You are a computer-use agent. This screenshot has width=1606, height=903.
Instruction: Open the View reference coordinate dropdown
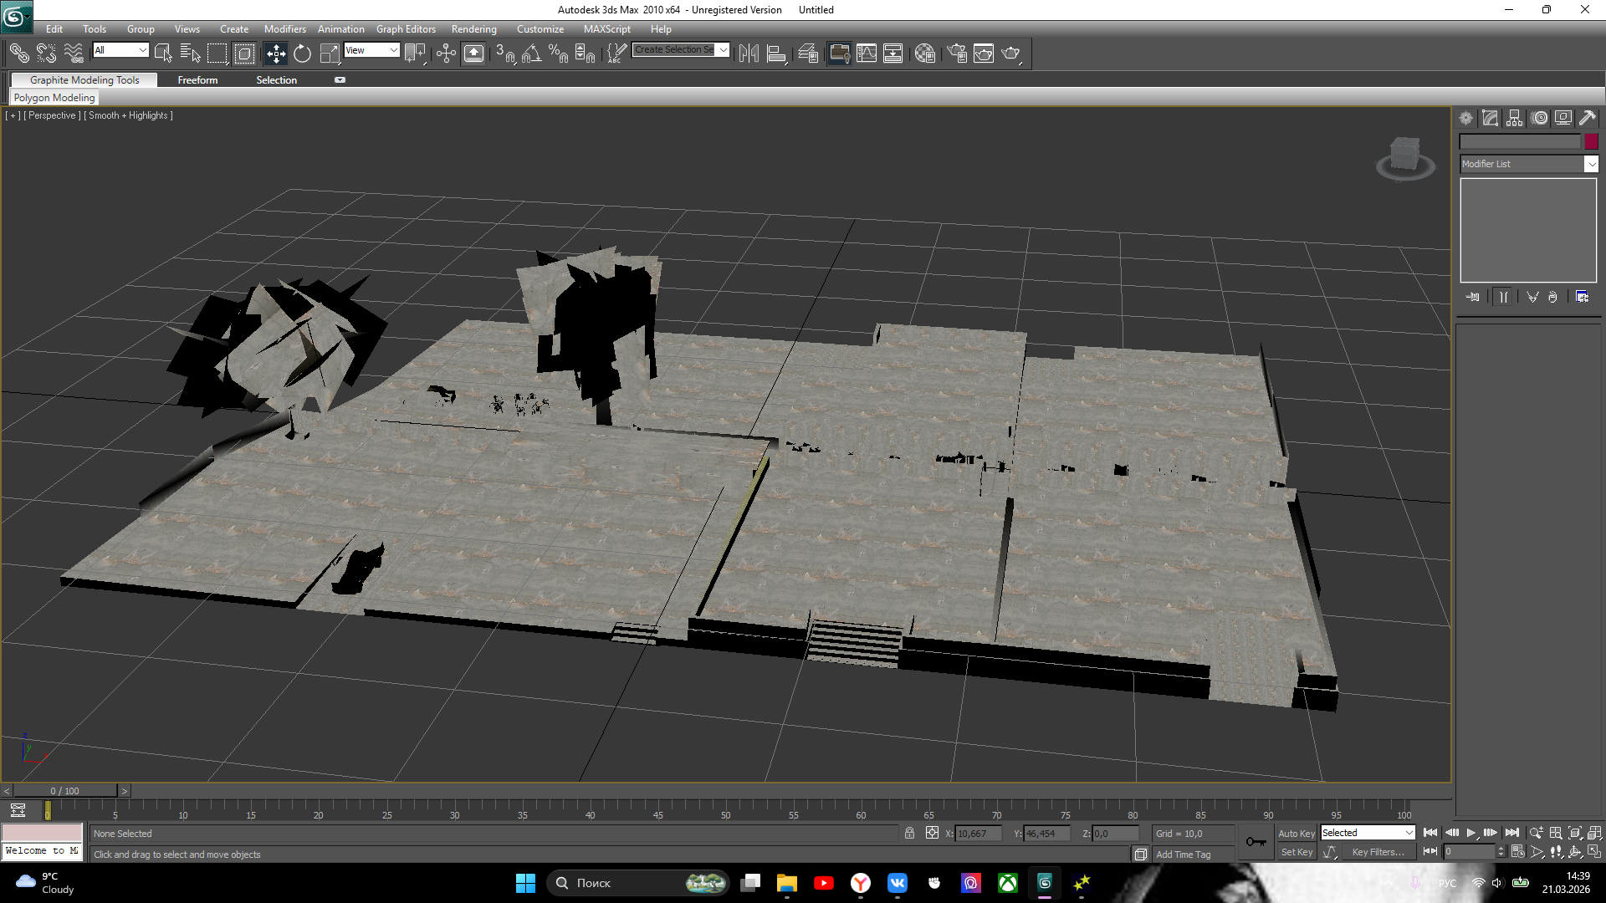coord(371,50)
